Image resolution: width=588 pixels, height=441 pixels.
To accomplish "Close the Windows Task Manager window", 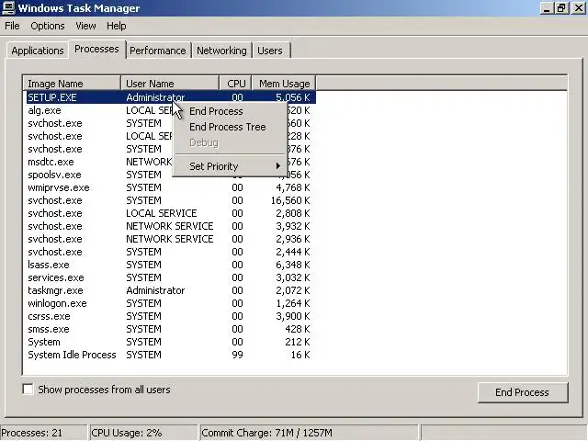I will coord(579,8).
